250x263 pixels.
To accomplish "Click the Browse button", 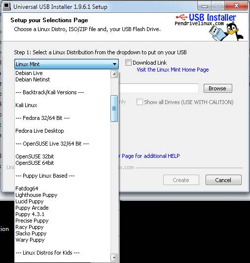I will pyautogui.click(x=218, y=88).
